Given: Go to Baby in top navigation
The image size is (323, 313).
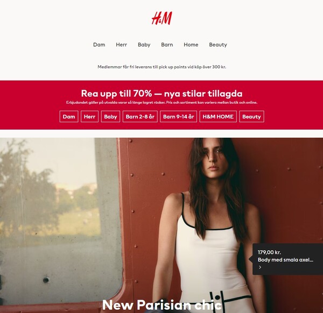Looking at the screenshot, I should coord(144,45).
